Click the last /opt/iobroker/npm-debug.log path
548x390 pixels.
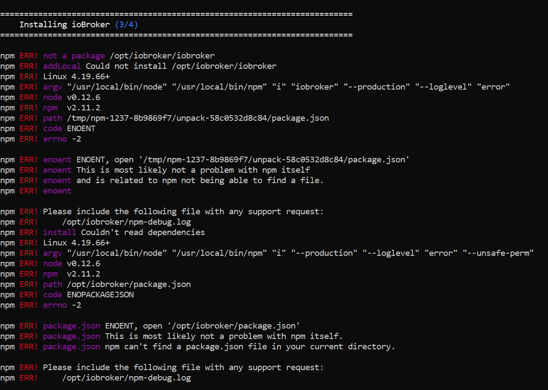click(x=126, y=378)
